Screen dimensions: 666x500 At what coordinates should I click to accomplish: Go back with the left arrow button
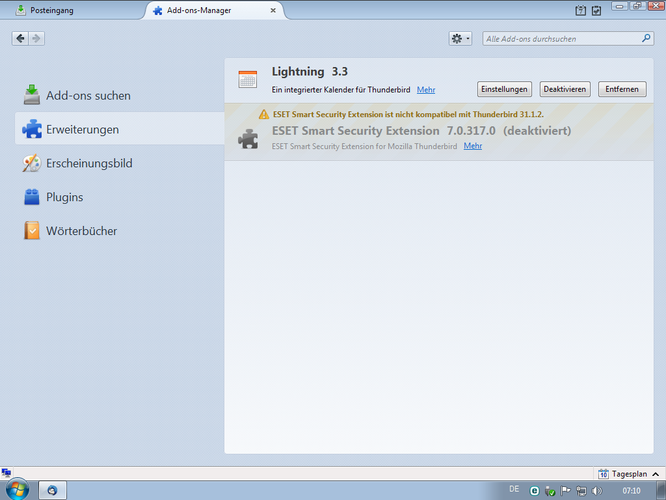coord(20,38)
